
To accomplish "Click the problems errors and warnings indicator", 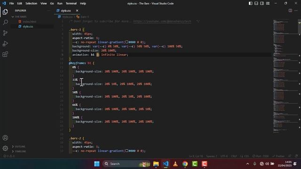I will point(9,156).
